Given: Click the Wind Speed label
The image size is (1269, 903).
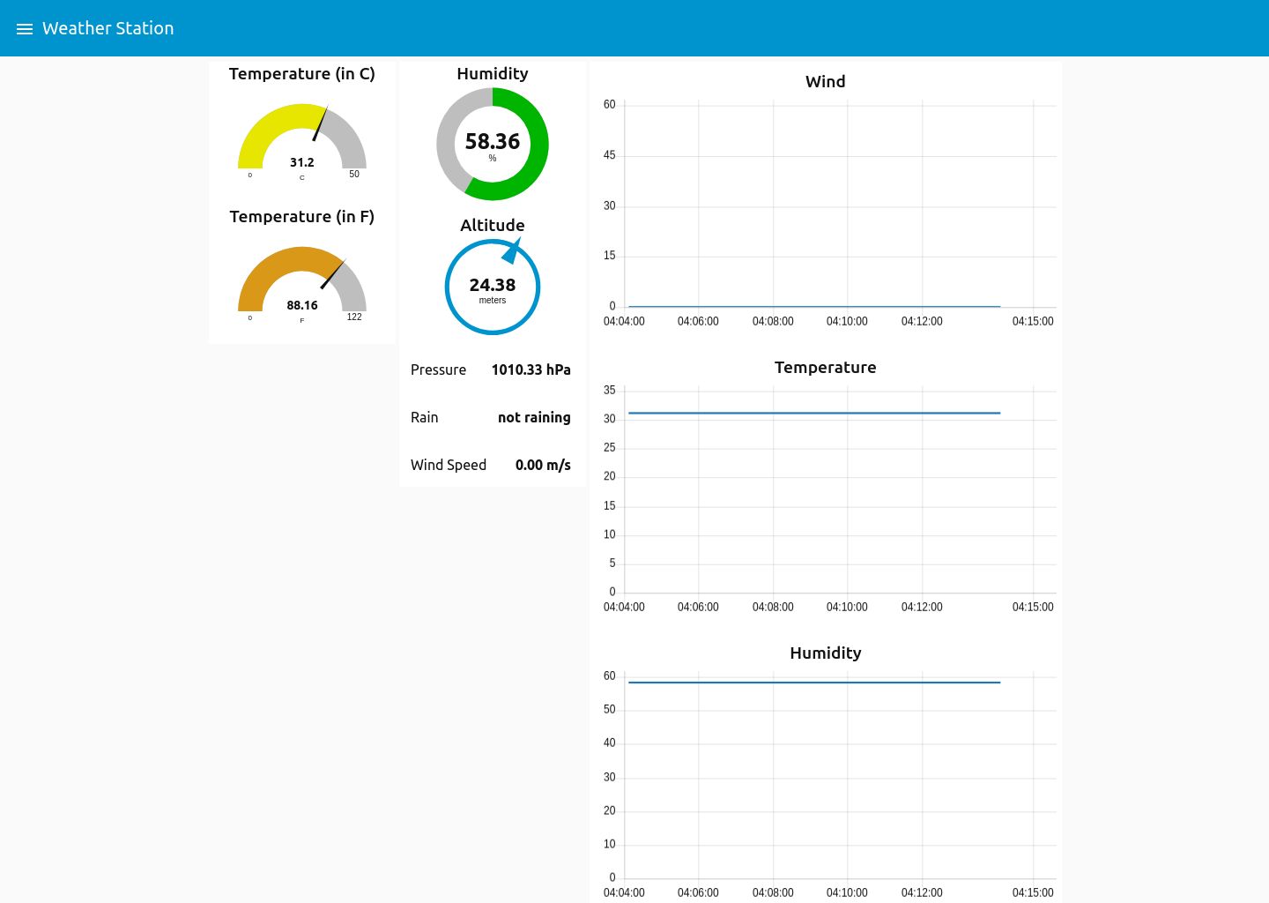Looking at the screenshot, I should (448, 465).
